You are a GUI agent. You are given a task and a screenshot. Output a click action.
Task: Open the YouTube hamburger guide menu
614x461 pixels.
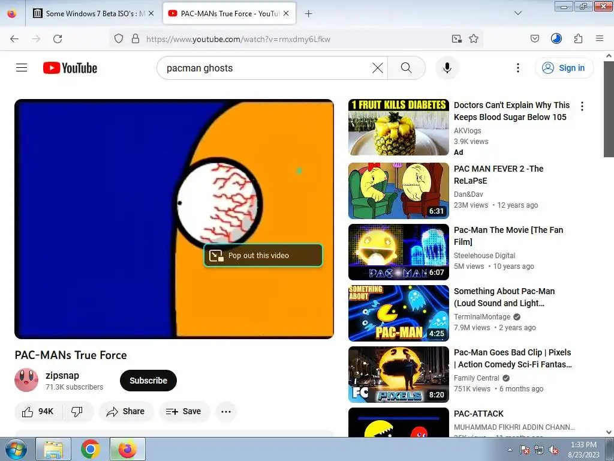(22, 68)
